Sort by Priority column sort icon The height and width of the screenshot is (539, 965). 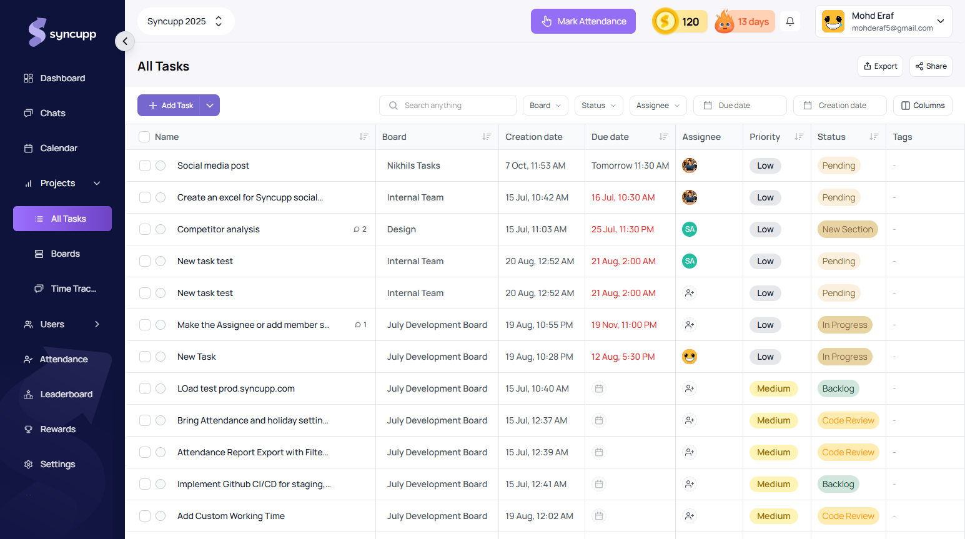pos(799,137)
